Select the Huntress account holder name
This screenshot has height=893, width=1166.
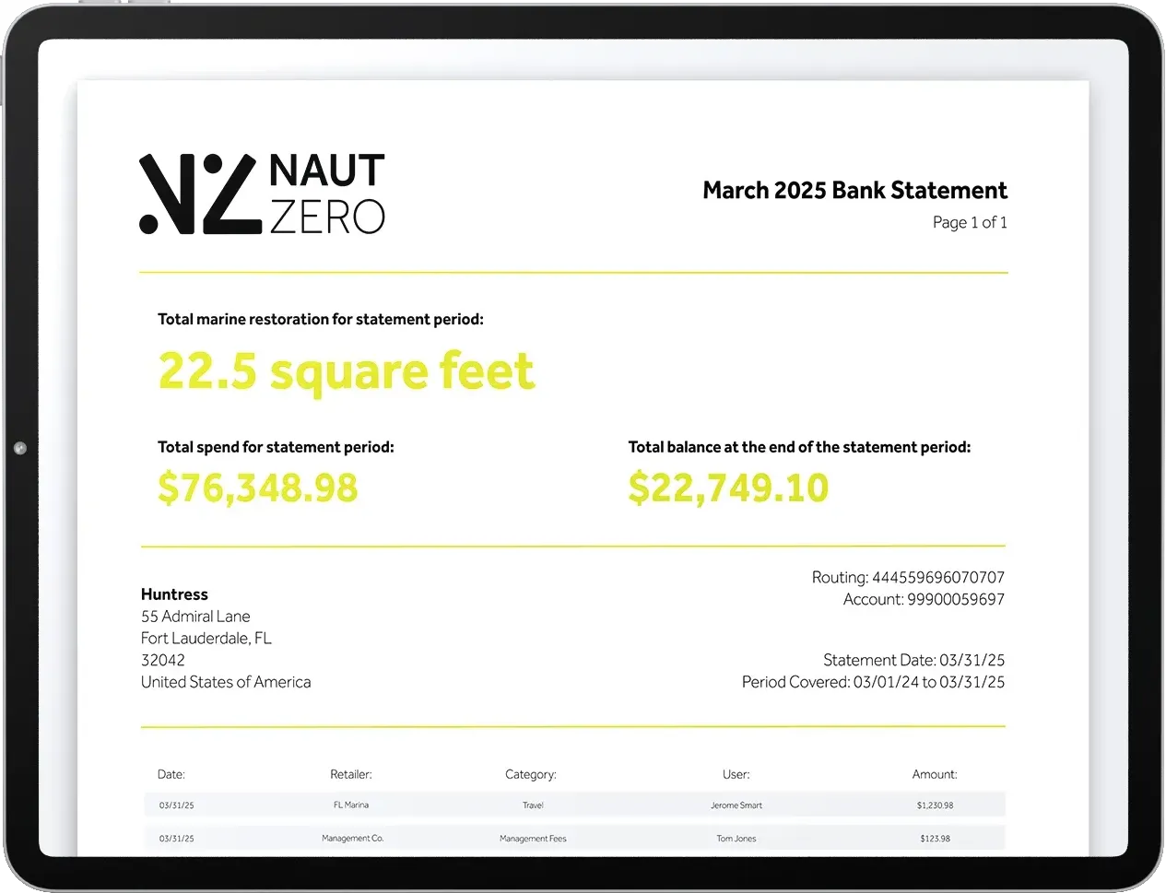point(174,593)
